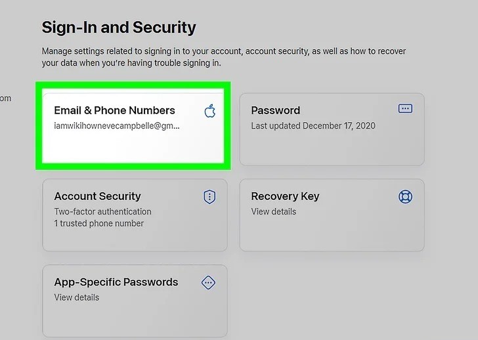Screen dimensions: 478x340
Task: Click the Password dots icon
Action: tap(405, 108)
